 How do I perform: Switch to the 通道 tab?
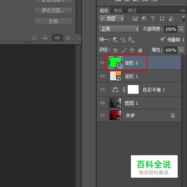118,10
